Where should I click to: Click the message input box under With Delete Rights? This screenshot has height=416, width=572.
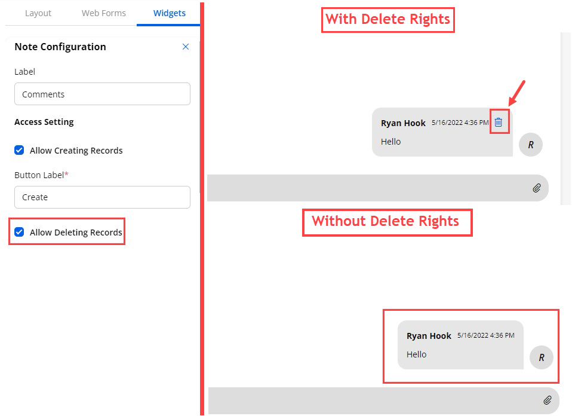coord(364,188)
